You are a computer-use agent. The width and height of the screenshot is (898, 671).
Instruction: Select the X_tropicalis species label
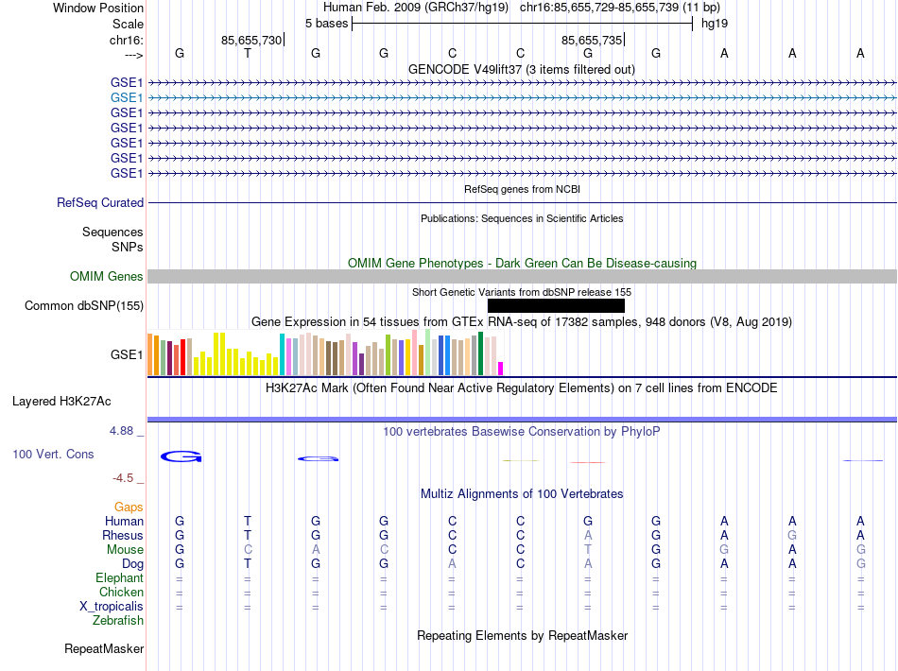(x=112, y=607)
